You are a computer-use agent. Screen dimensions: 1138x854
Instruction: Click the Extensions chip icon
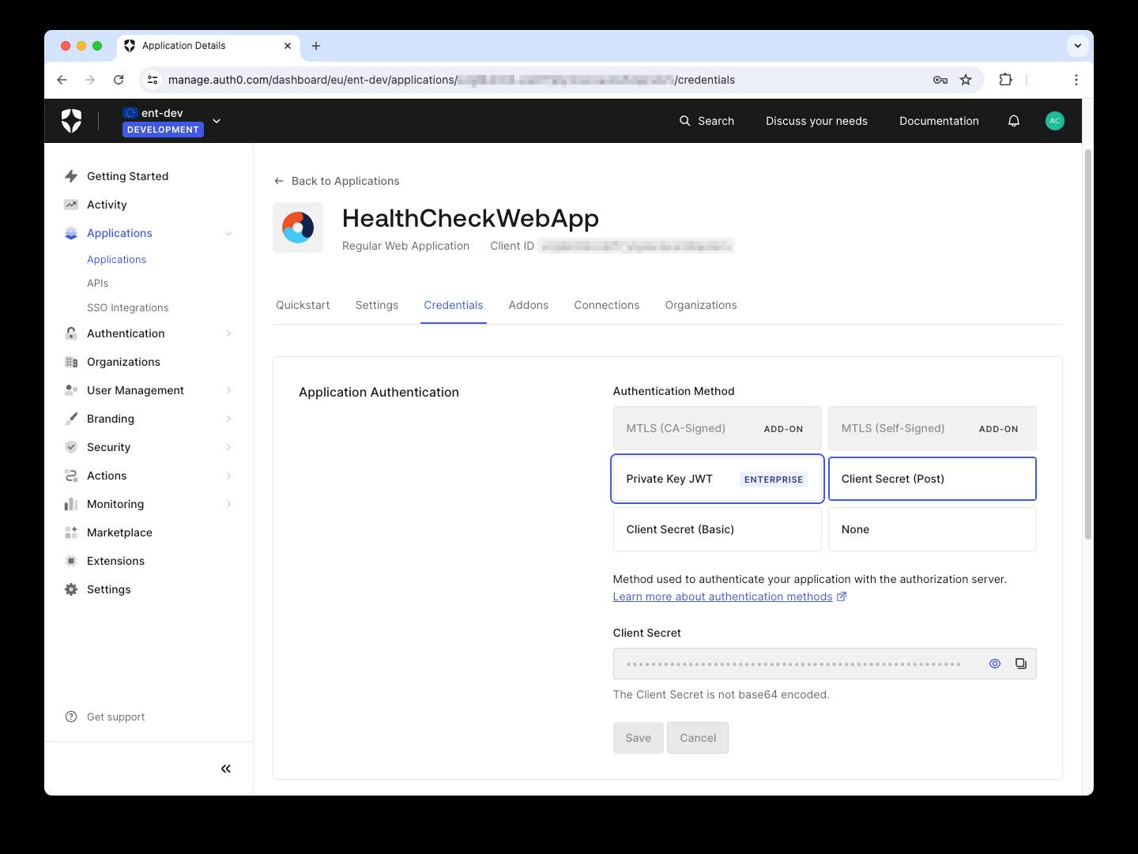71,561
